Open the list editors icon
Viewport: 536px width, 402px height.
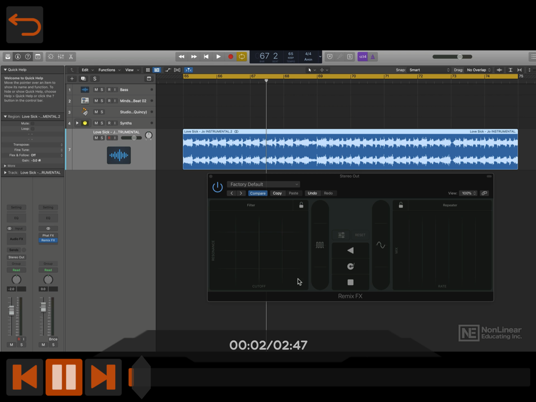point(532,56)
